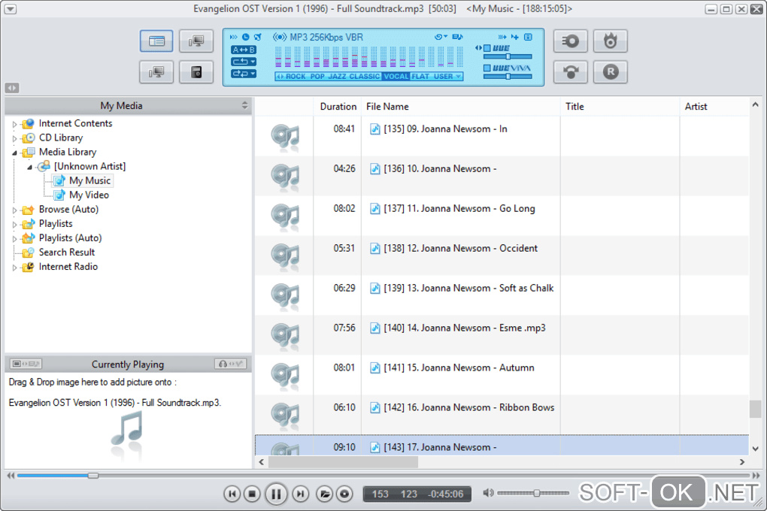Click the alarm icon next to clock

tap(258, 37)
